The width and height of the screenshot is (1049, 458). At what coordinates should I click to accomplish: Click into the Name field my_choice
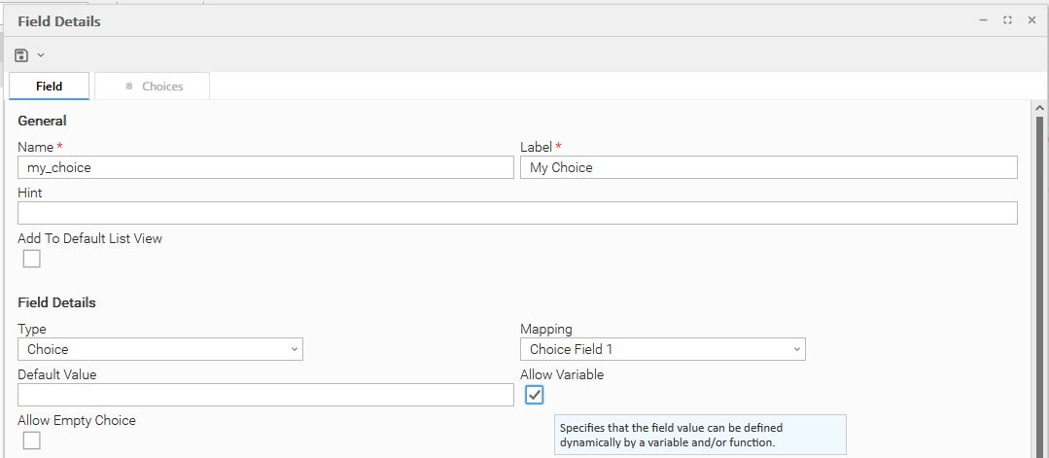coord(265,167)
